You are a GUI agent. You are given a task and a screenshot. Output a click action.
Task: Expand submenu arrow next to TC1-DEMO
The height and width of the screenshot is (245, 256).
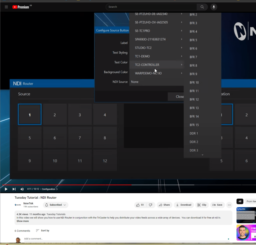coord(181,56)
